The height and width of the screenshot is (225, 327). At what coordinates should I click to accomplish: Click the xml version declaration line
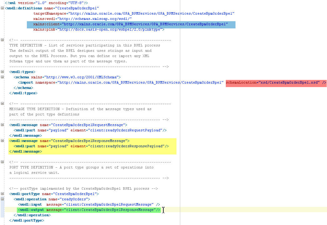(x=46, y=3)
